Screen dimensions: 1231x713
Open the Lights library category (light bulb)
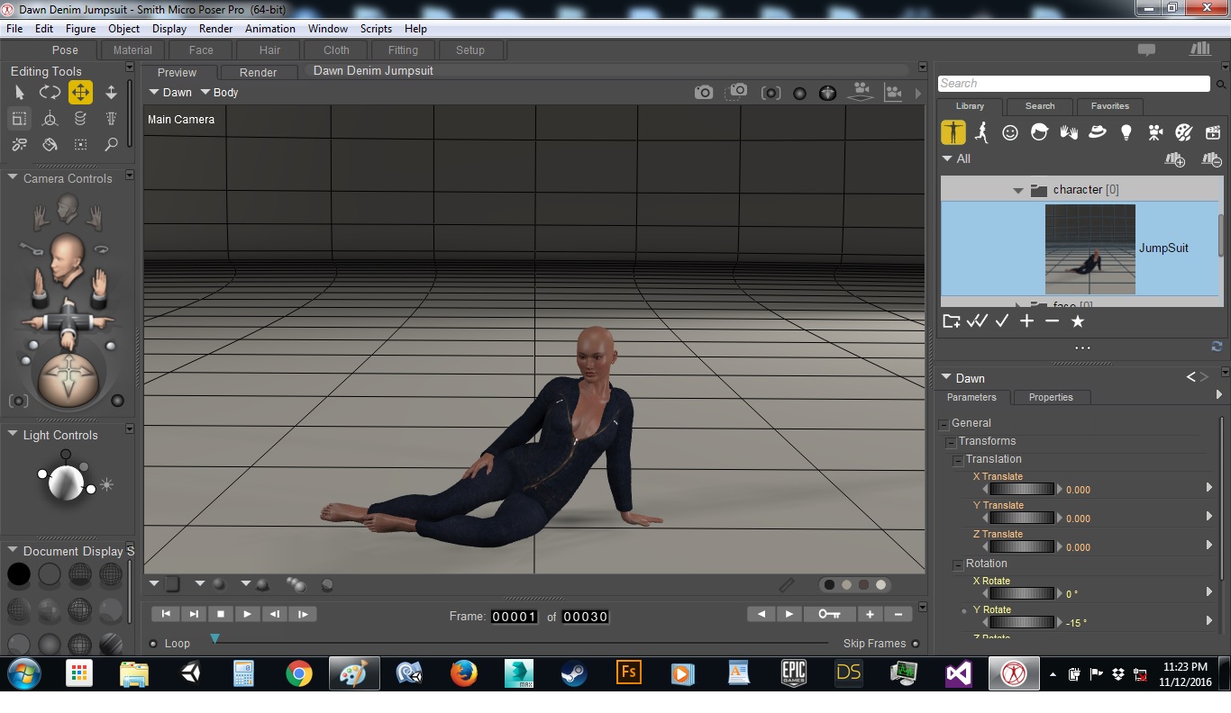tap(1126, 132)
